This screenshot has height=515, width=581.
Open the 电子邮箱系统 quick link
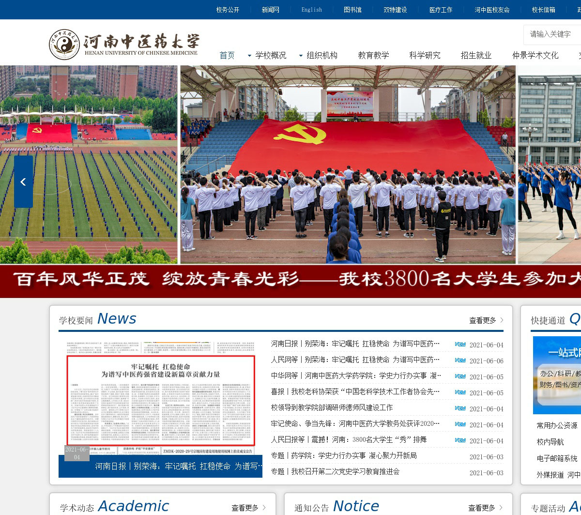557,459
